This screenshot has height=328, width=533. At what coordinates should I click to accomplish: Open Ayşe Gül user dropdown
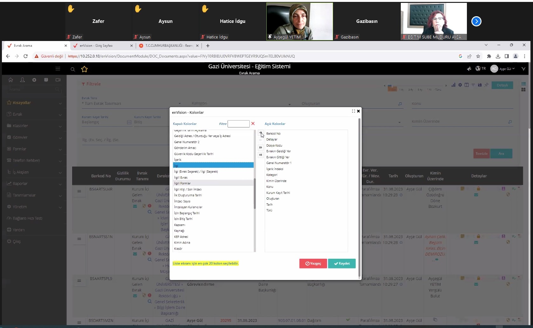coord(503,69)
